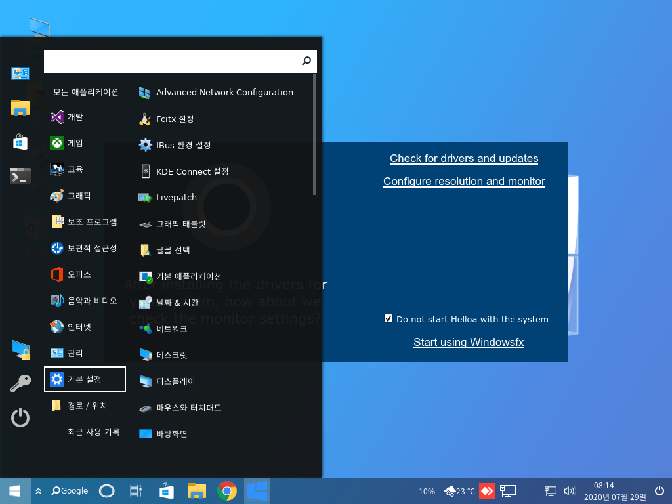The image size is (672, 504).
Task: Select 최근 사용 기록 category
Action: click(93, 432)
